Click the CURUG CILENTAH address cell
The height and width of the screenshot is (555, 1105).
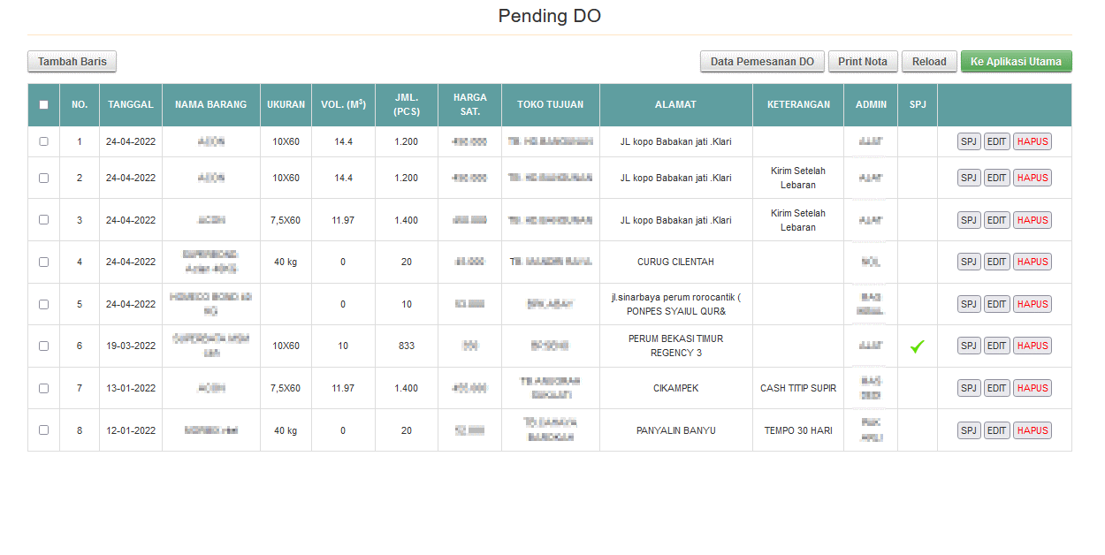point(675,262)
